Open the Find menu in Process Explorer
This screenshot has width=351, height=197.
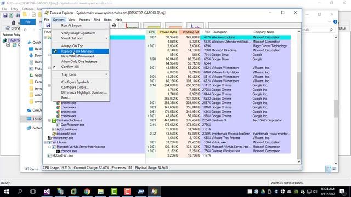point(97,20)
